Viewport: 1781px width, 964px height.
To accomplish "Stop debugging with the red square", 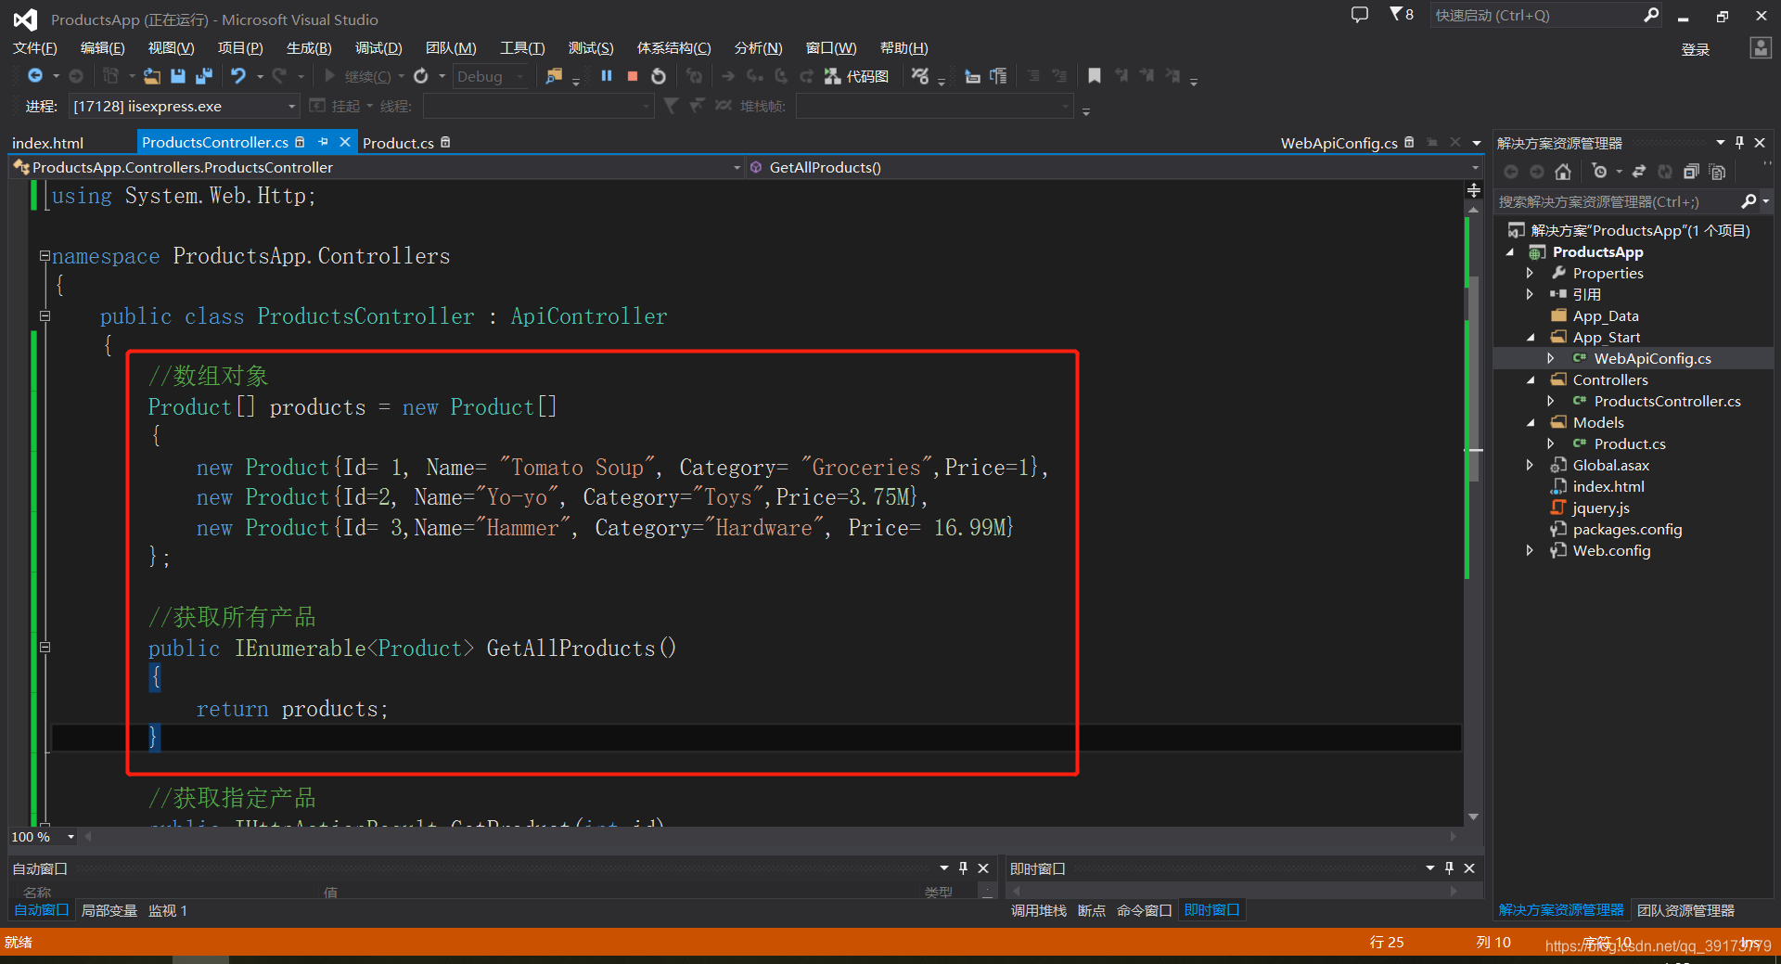I will (633, 76).
